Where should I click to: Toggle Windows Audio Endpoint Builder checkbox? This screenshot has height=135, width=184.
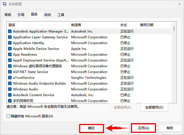10,83
